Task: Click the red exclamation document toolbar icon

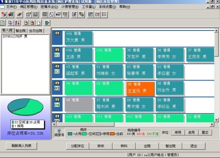Action: (x=97, y=14)
